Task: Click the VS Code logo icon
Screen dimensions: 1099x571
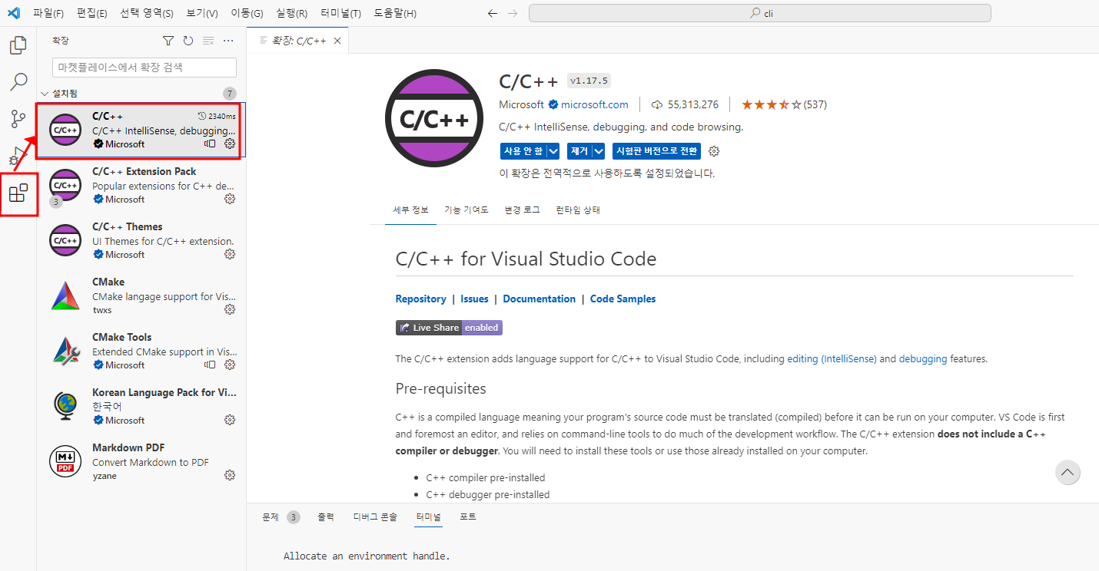Action: click(x=14, y=13)
